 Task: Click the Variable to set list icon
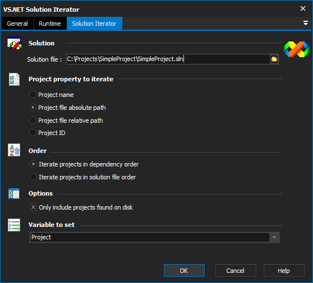pos(14,225)
